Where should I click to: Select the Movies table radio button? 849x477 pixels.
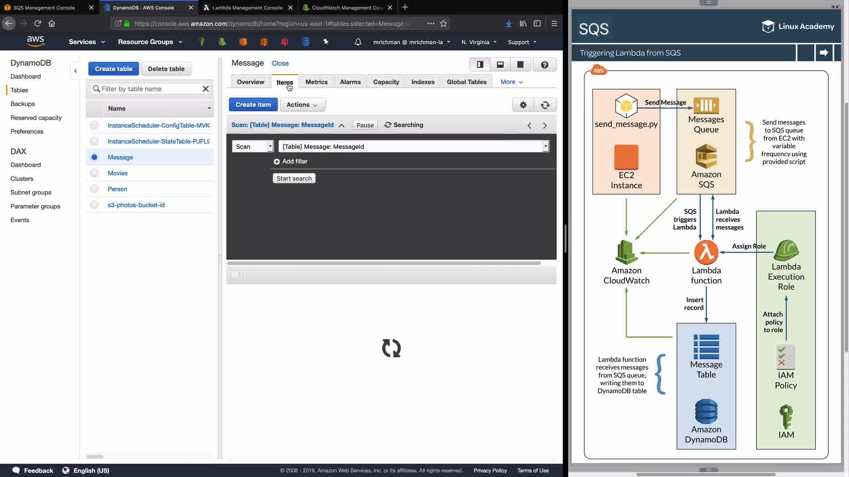[94, 173]
